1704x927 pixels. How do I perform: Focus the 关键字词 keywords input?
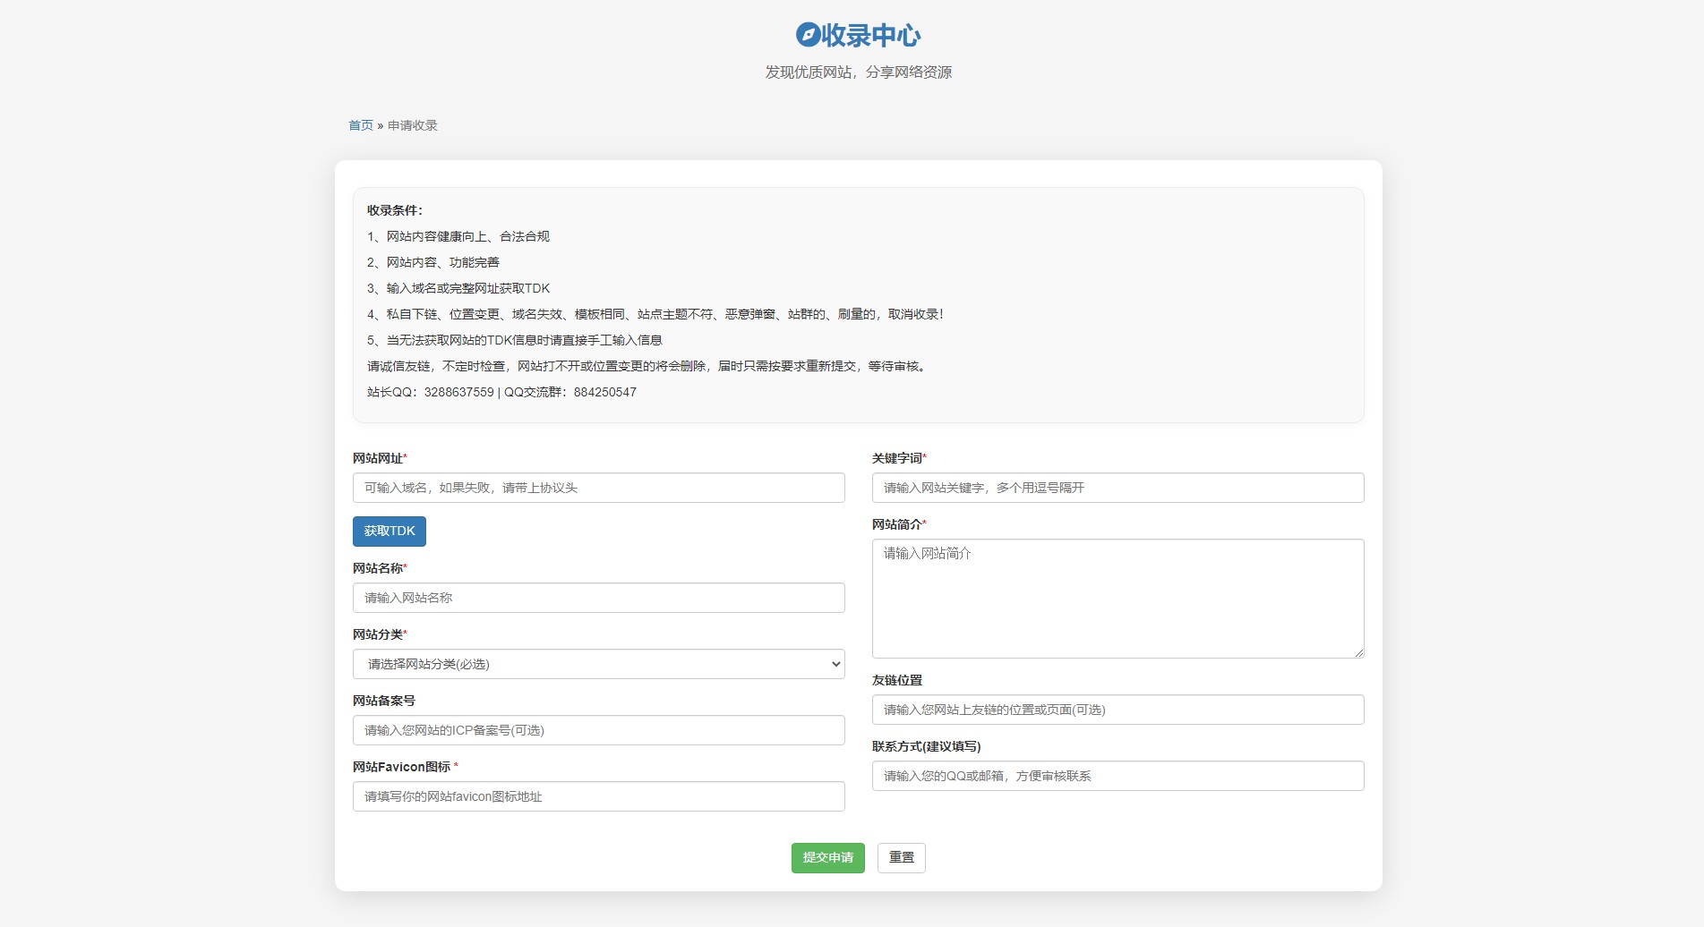(x=1117, y=488)
